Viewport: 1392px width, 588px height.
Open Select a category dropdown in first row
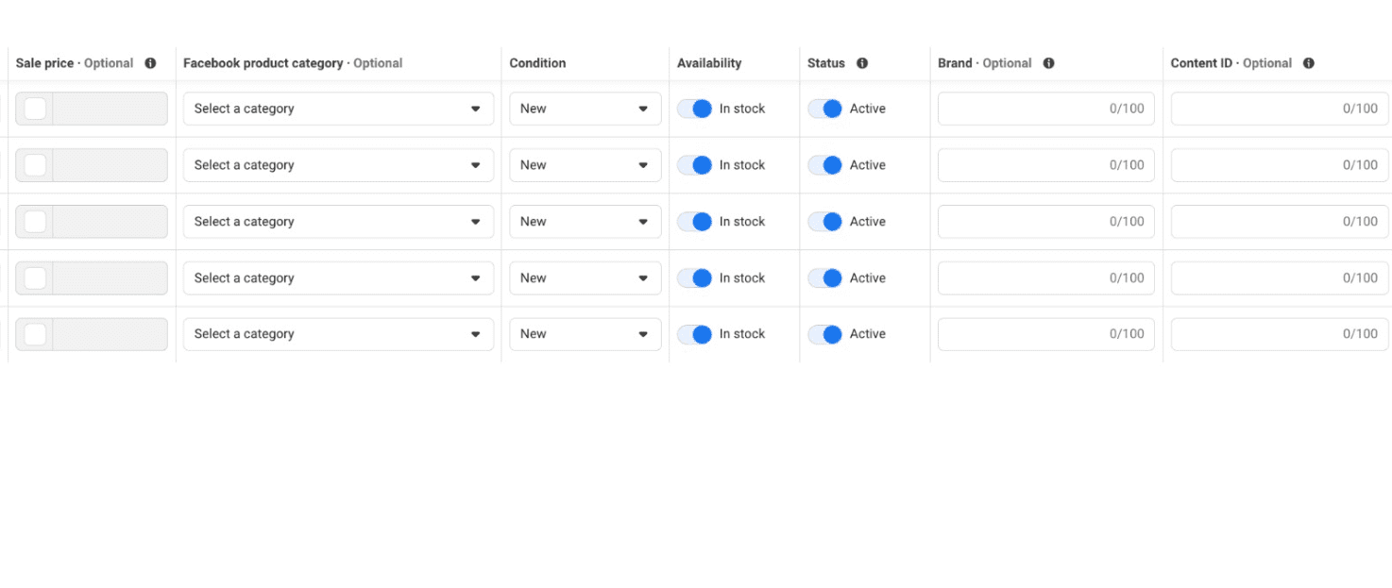[x=338, y=109]
